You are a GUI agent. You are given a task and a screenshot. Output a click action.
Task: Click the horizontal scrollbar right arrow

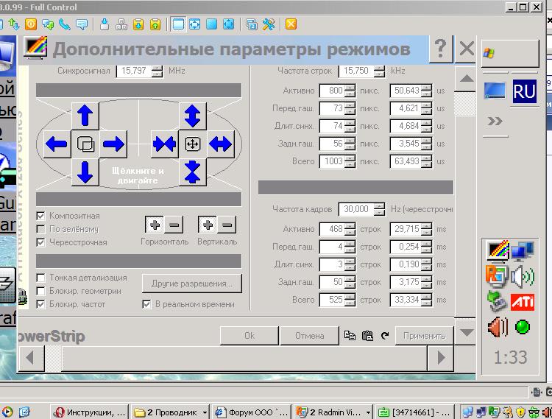(x=441, y=358)
